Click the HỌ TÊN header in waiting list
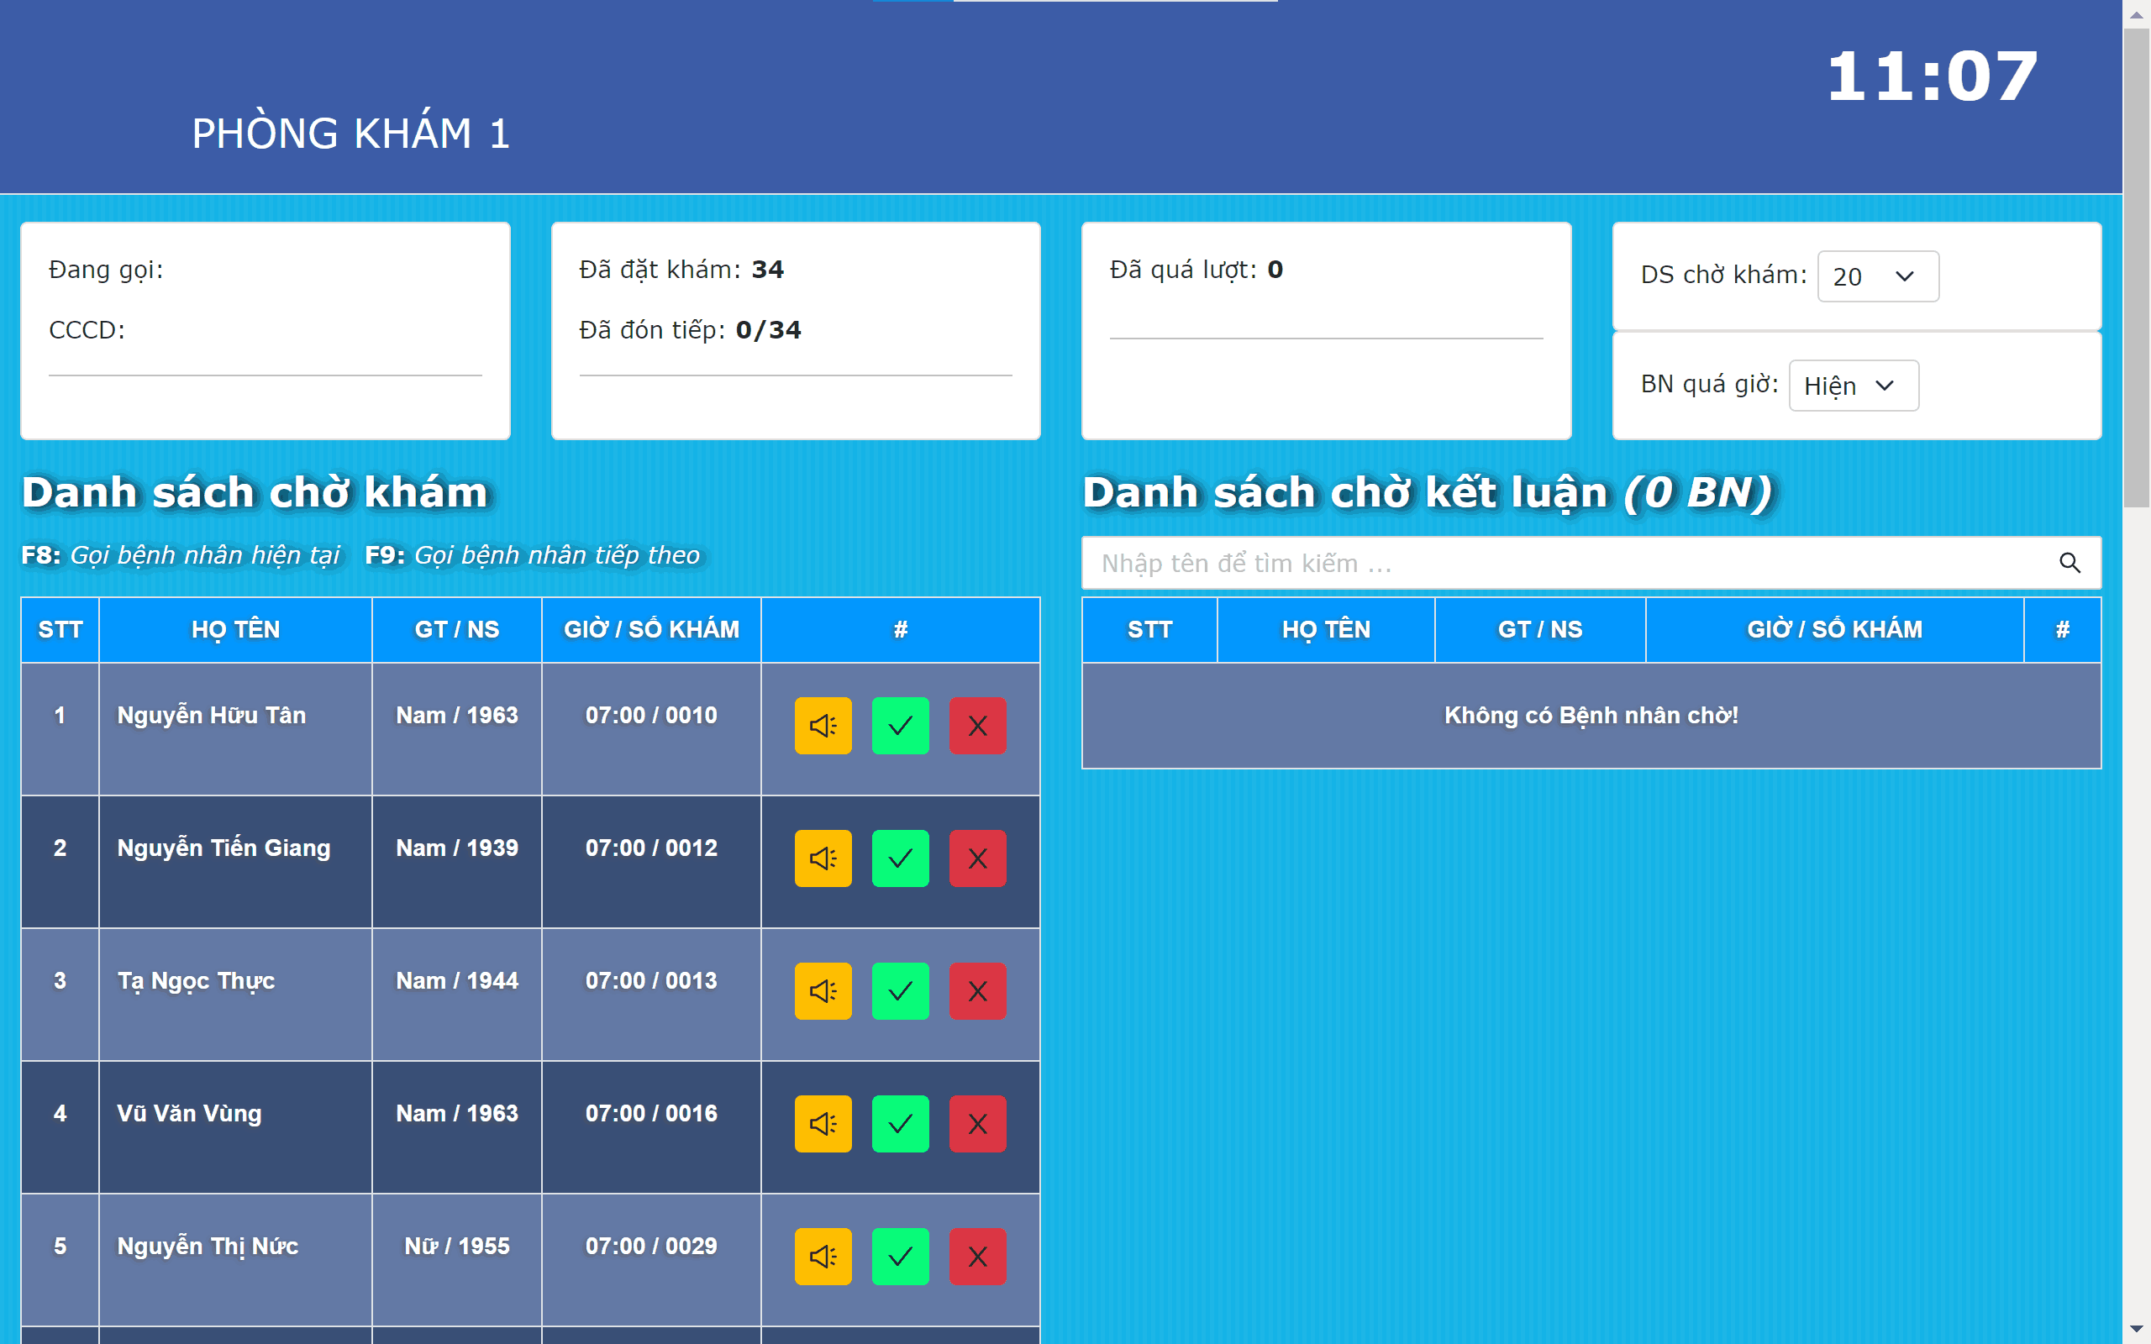 coord(235,629)
